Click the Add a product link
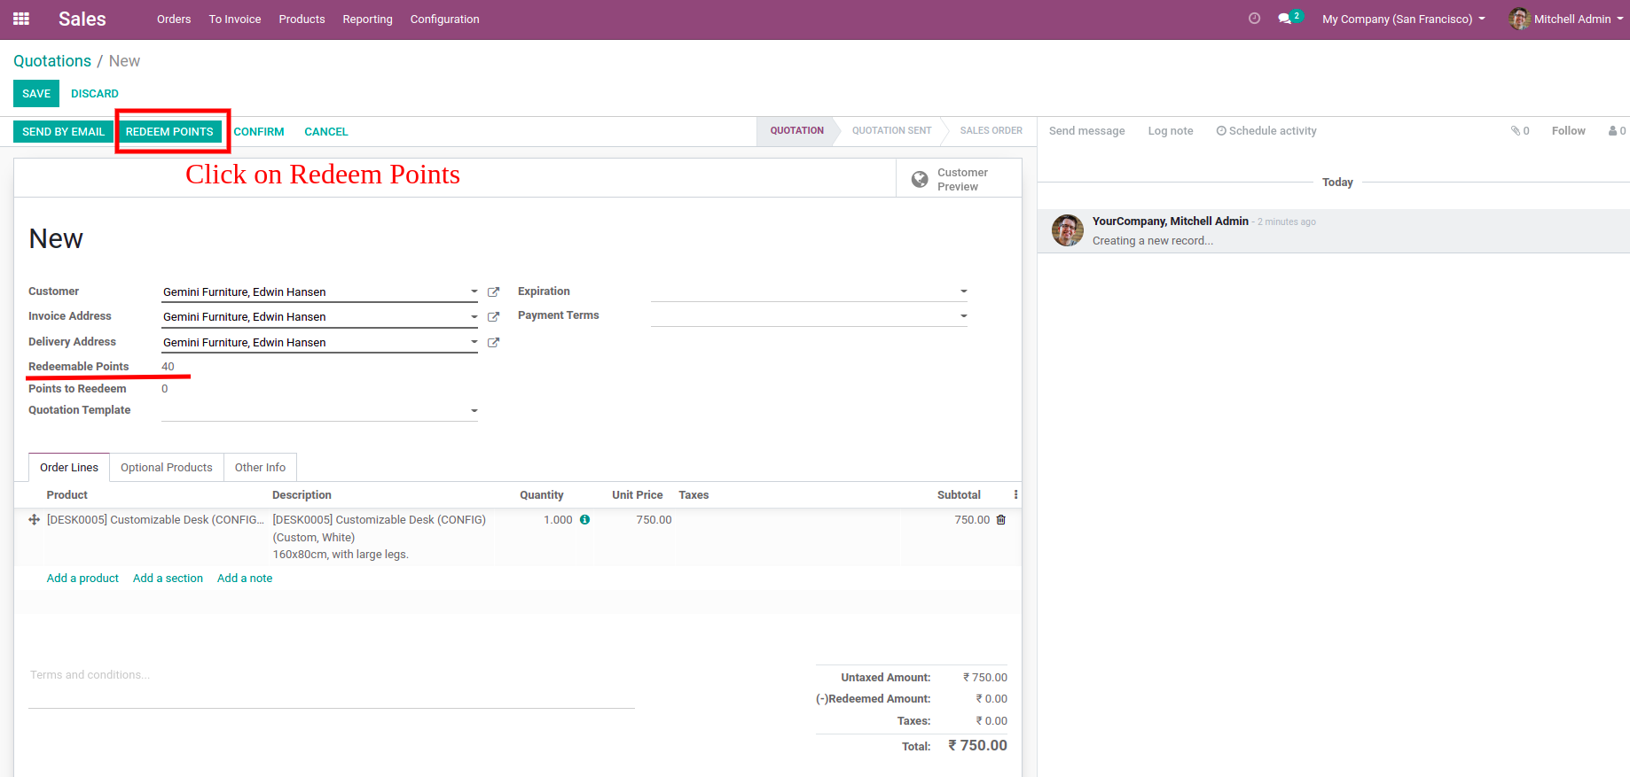1630x777 pixels. click(82, 579)
